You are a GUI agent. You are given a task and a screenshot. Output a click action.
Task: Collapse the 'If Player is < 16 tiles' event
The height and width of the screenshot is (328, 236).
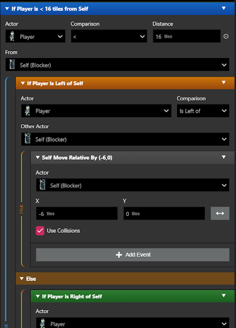(7, 9)
